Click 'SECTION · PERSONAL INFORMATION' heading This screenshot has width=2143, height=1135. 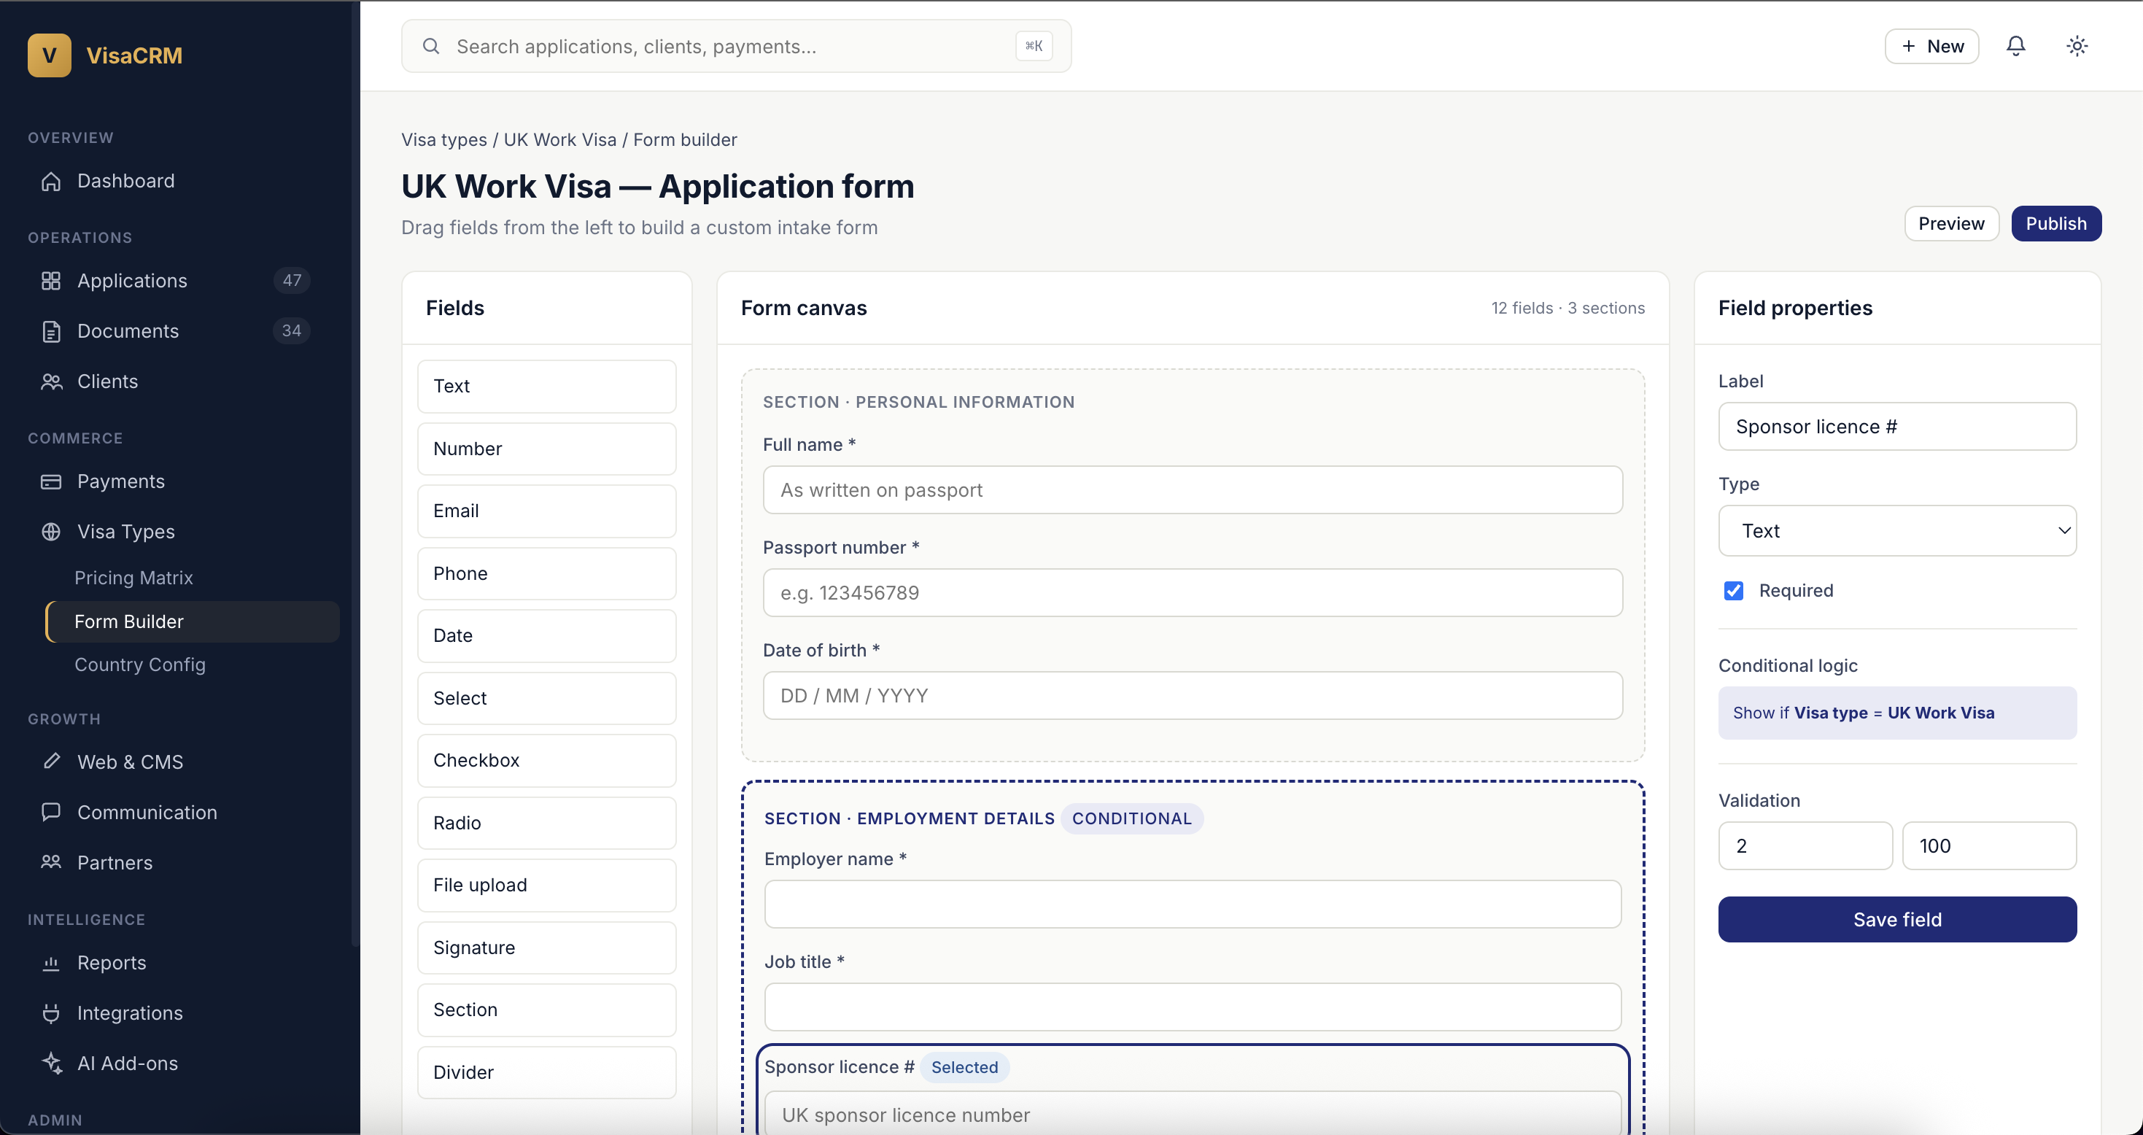[918, 402]
